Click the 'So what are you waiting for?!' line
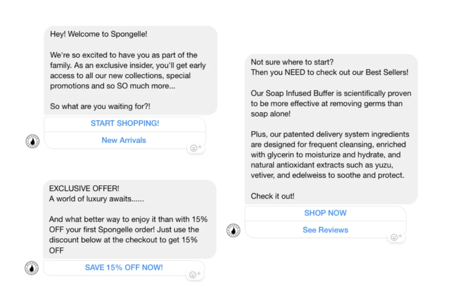This screenshot has height=300, width=475. (100, 106)
